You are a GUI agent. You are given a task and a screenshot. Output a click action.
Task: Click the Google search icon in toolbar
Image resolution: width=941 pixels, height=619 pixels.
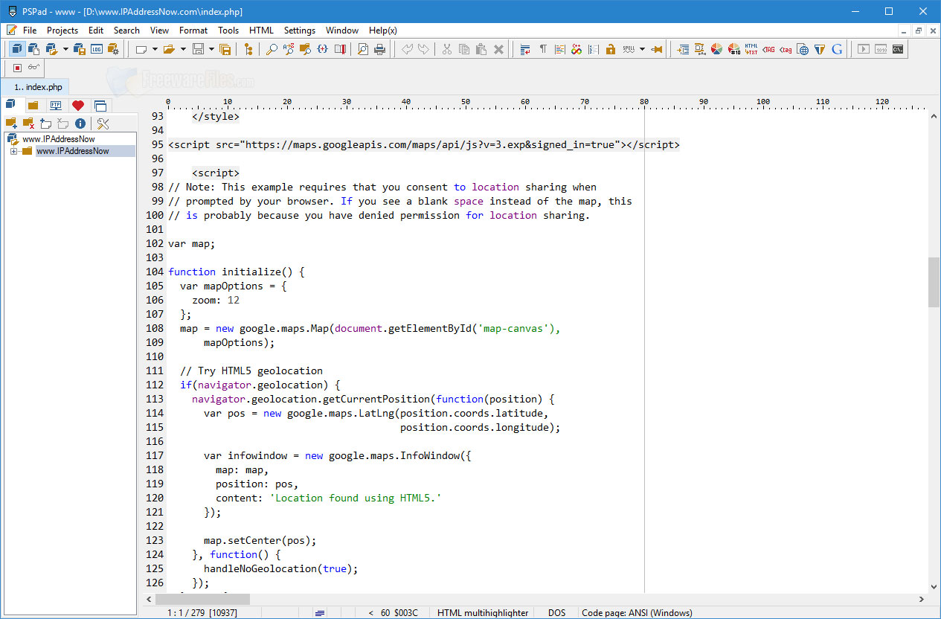pos(837,49)
